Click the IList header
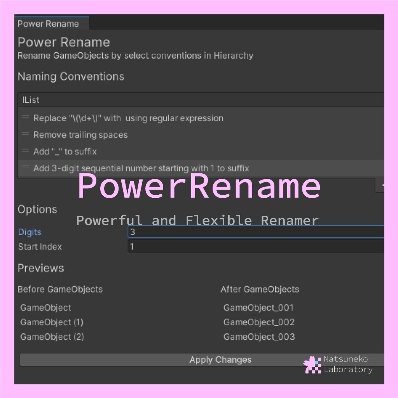This screenshot has width=398, height=398. 201,100
